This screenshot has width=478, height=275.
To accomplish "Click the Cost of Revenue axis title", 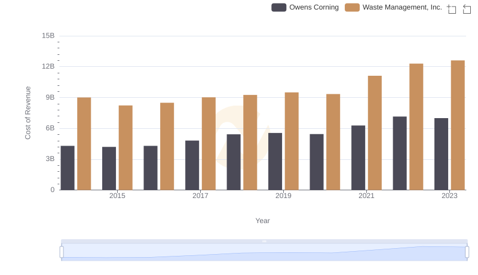I will point(27,113).
